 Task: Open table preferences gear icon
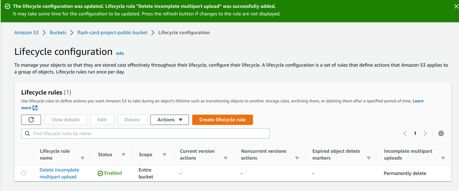click(x=441, y=133)
